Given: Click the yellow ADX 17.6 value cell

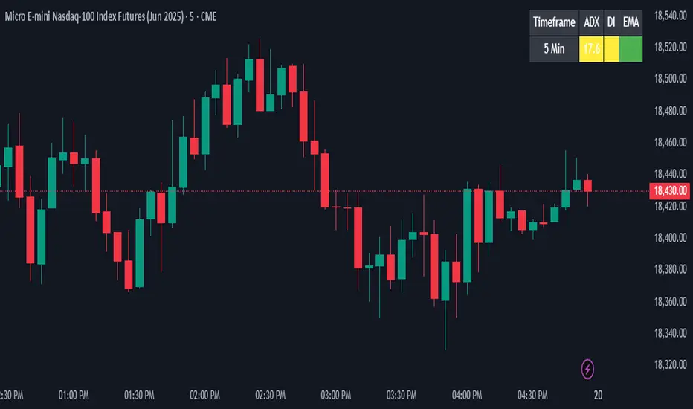Looking at the screenshot, I should pyautogui.click(x=592, y=49).
